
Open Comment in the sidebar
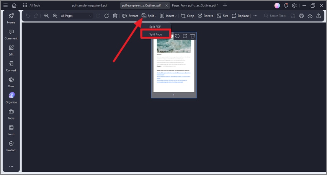(x=11, y=34)
